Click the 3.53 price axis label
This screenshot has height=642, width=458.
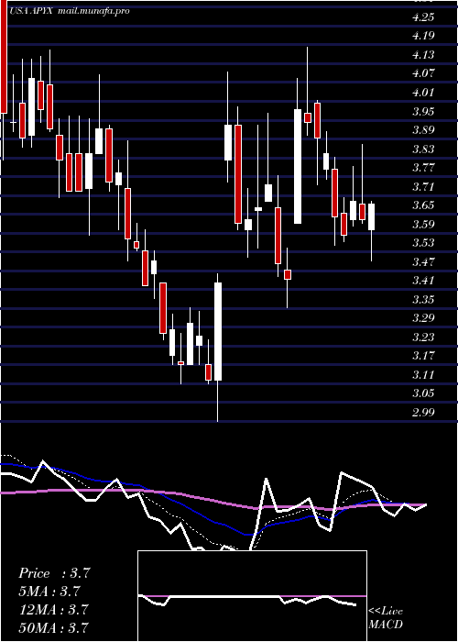(x=423, y=243)
